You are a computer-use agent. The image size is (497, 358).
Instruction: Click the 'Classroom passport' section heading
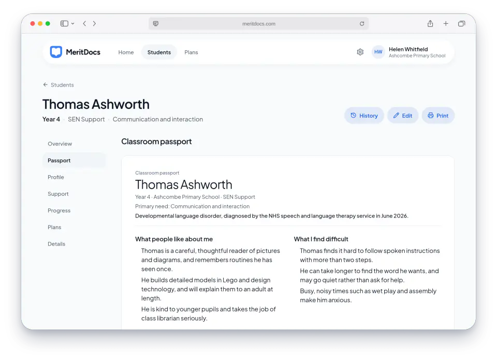(156, 141)
